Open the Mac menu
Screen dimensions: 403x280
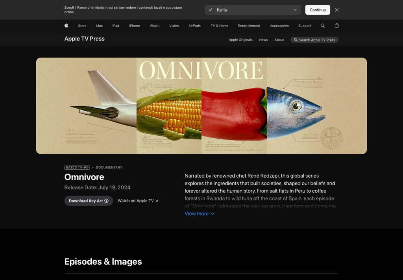tap(100, 26)
